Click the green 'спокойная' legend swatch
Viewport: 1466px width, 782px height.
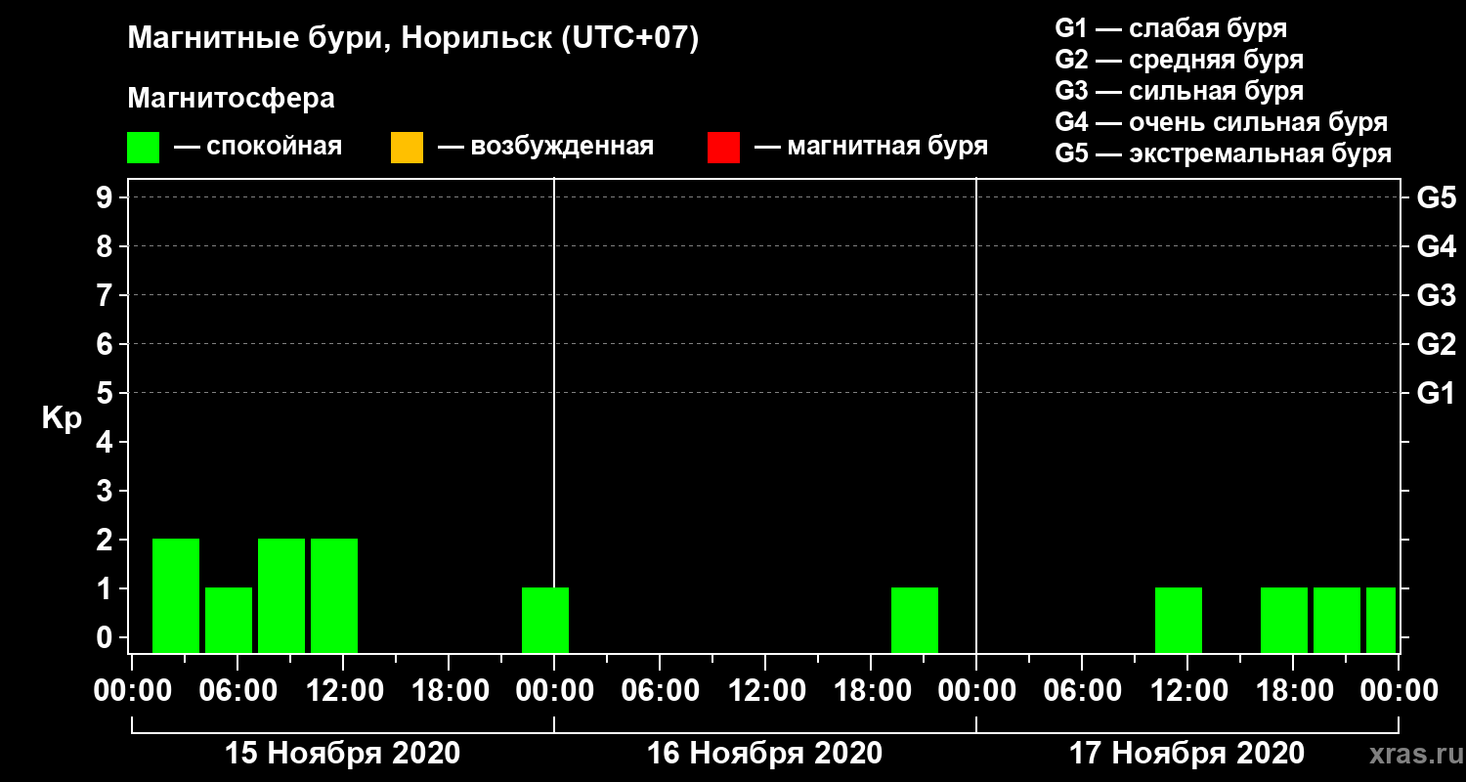click(x=143, y=148)
